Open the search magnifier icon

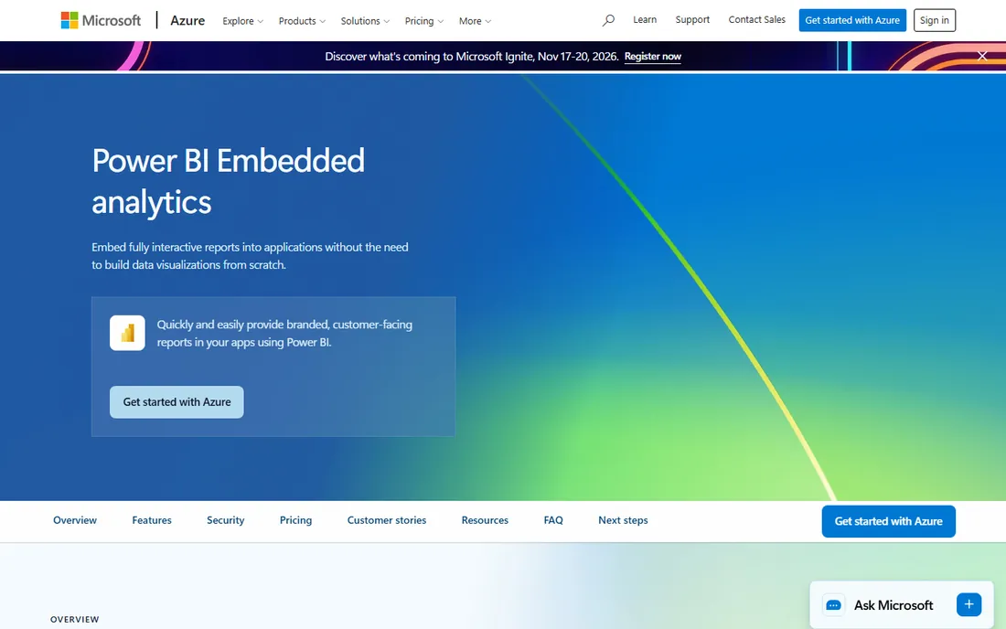[608, 20]
